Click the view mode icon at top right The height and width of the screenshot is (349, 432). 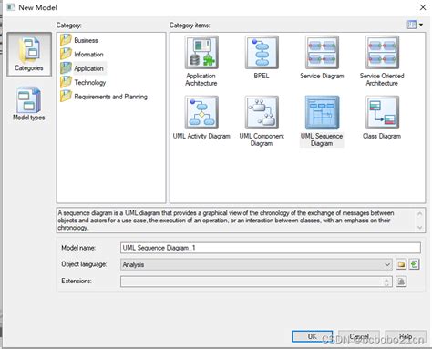412,25
